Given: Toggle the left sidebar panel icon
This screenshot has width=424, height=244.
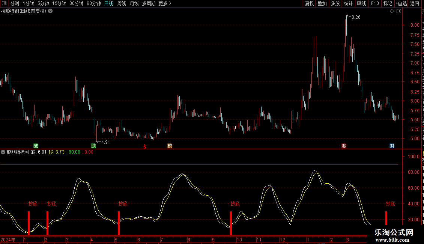Looking at the screenshot, I should pos(4,3).
